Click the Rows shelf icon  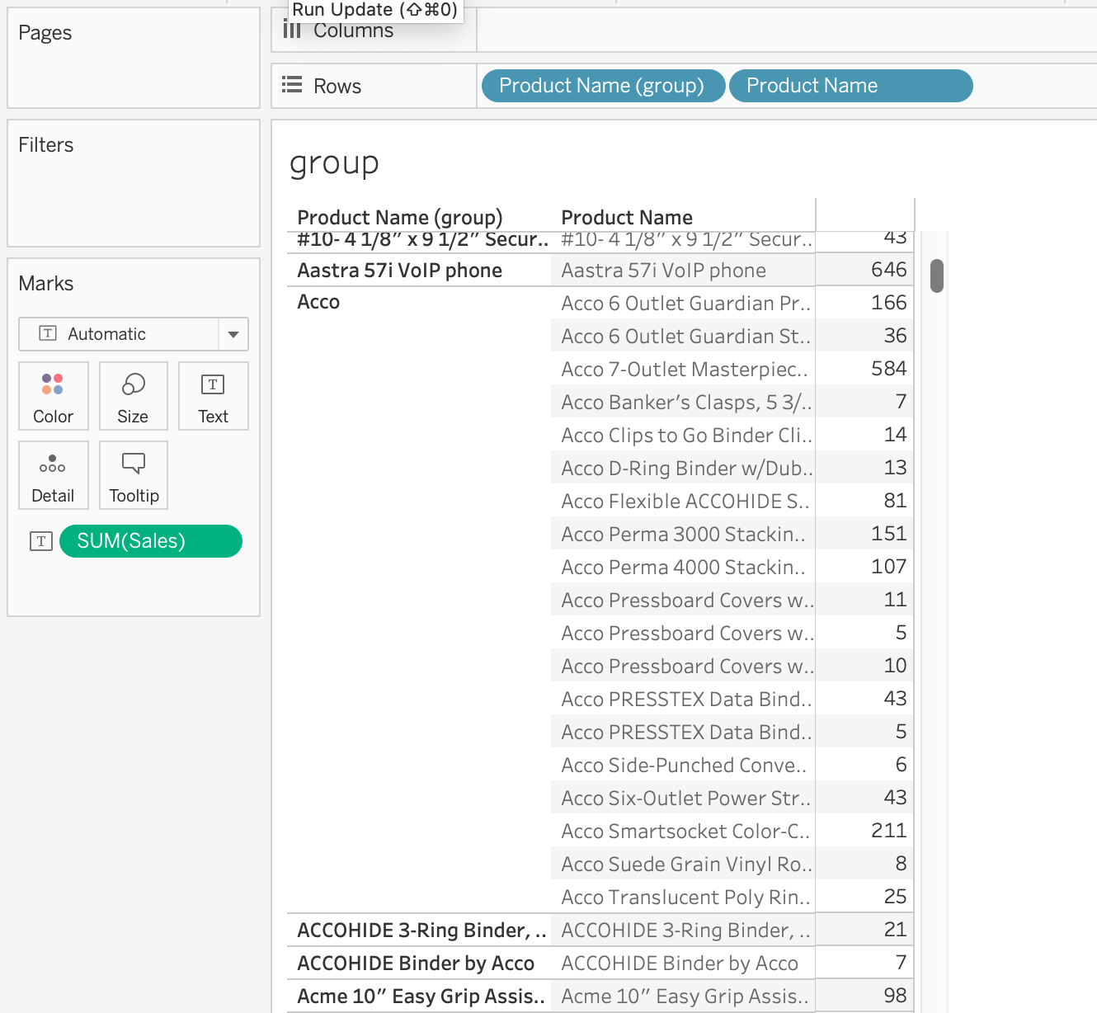click(292, 85)
